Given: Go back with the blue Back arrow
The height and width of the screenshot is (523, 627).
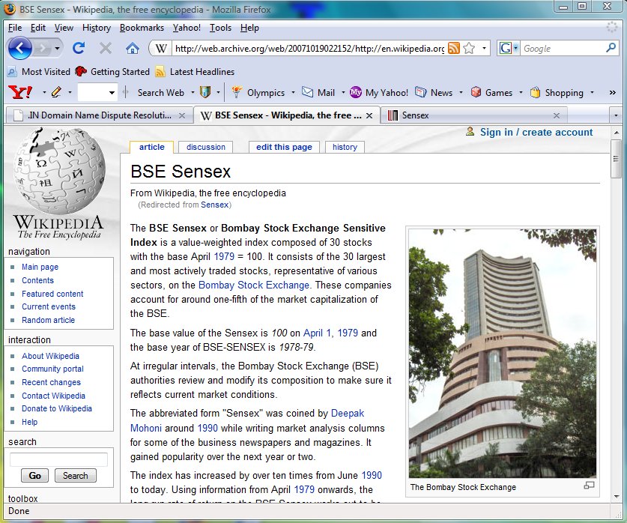Looking at the screenshot, I should (x=19, y=49).
